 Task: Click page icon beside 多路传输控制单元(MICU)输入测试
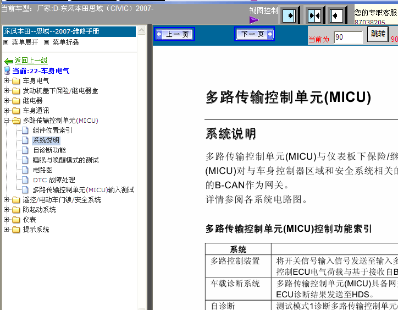pos(25,190)
